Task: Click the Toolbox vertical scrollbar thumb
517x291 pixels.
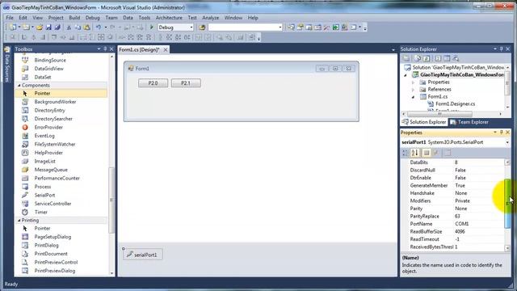Action: [111, 200]
